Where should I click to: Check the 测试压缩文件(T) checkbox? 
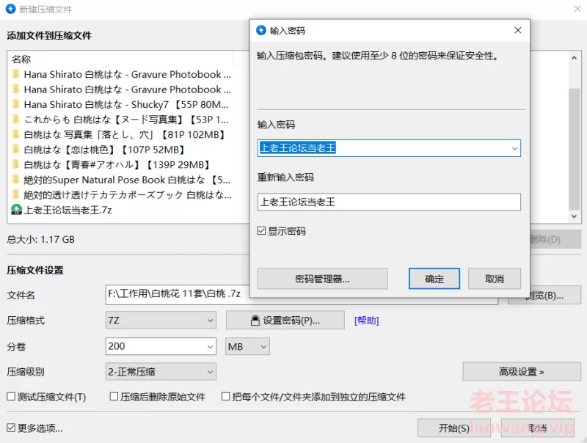click(11, 397)
